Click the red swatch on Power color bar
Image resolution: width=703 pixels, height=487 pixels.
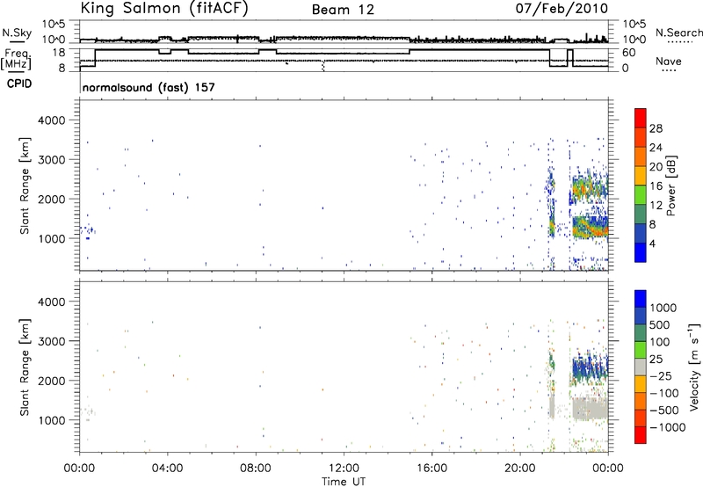coord(641,118)
